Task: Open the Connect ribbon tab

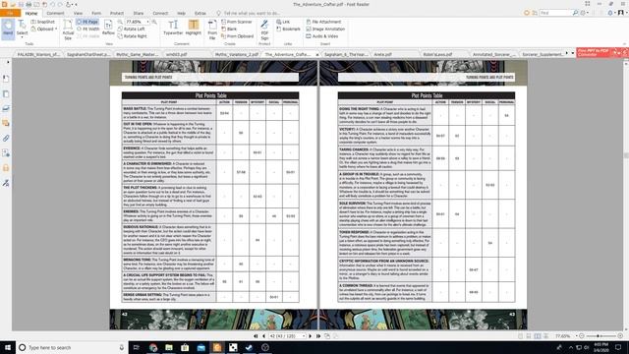Action: coord(160,13)
